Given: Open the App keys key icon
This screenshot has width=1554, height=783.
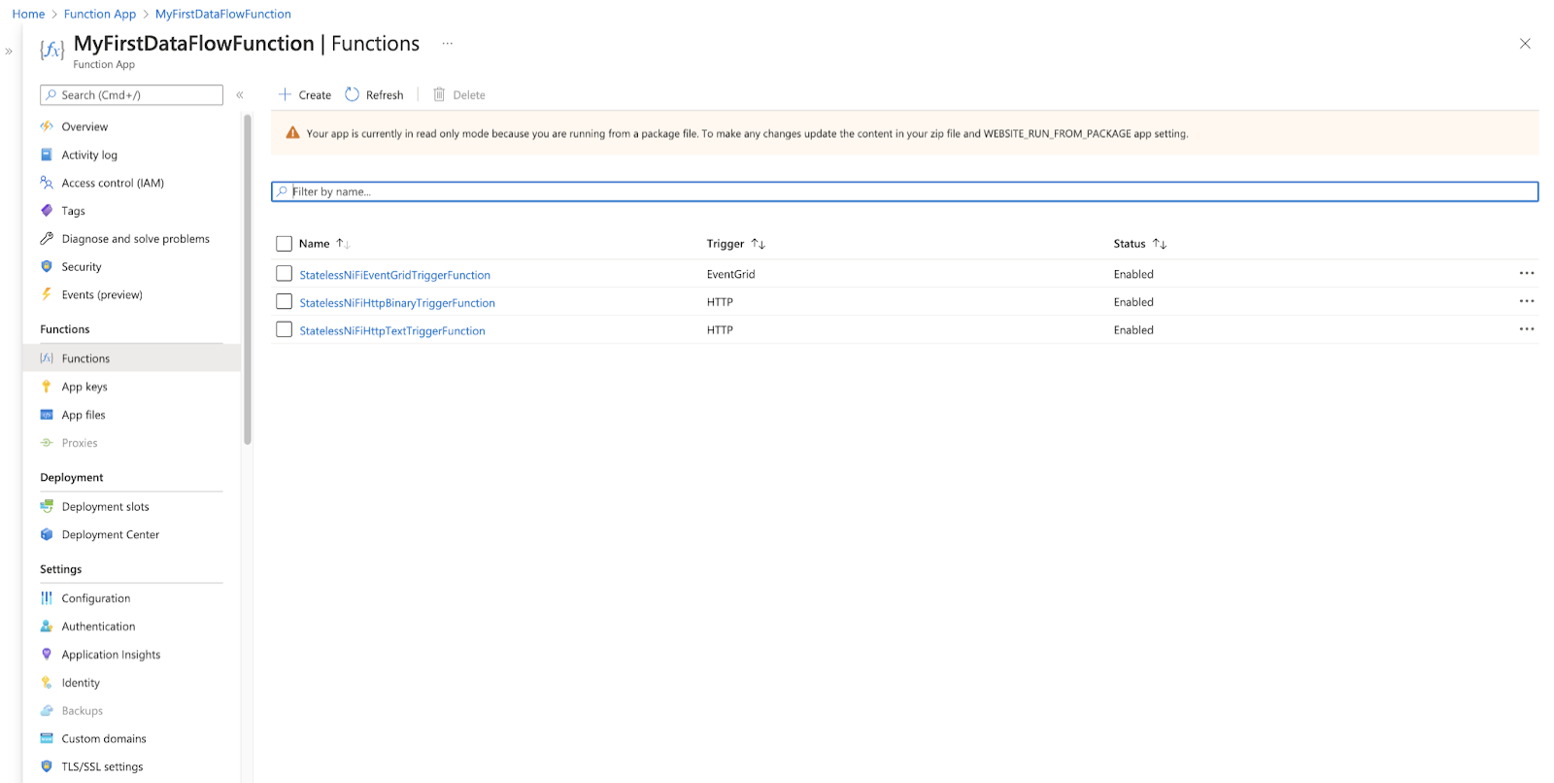Looking at the screenshot, I should [47, 387].
